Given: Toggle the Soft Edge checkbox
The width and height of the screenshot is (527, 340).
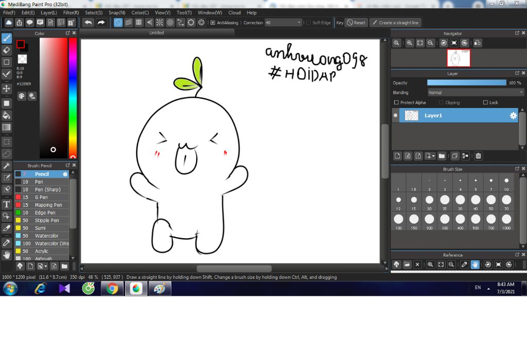Looking at the screenshot, I should pyautogui.click(x=308, y=23).
